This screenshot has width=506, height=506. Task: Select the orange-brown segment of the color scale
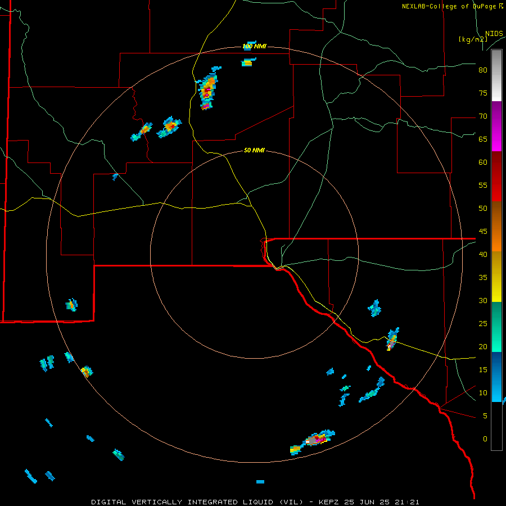coord(496,227)
